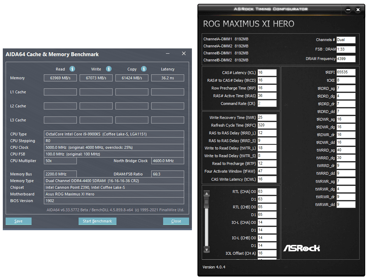
Task: Close the AIDA64 benchmark window
Action: click(x=184, y=54)
